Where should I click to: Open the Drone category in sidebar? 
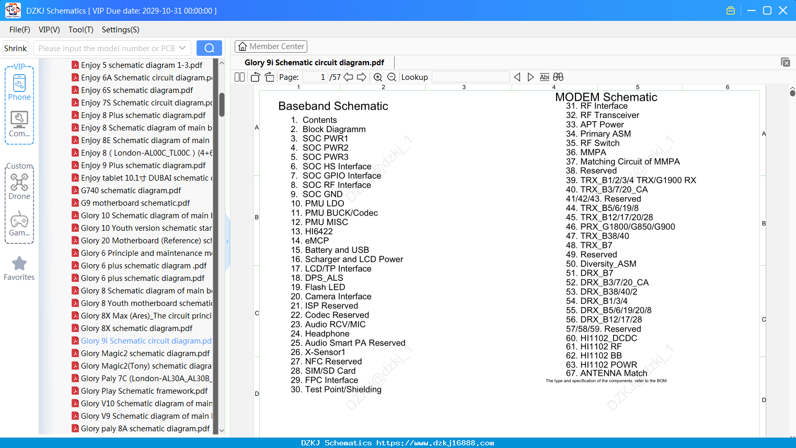tap(19, 187)
